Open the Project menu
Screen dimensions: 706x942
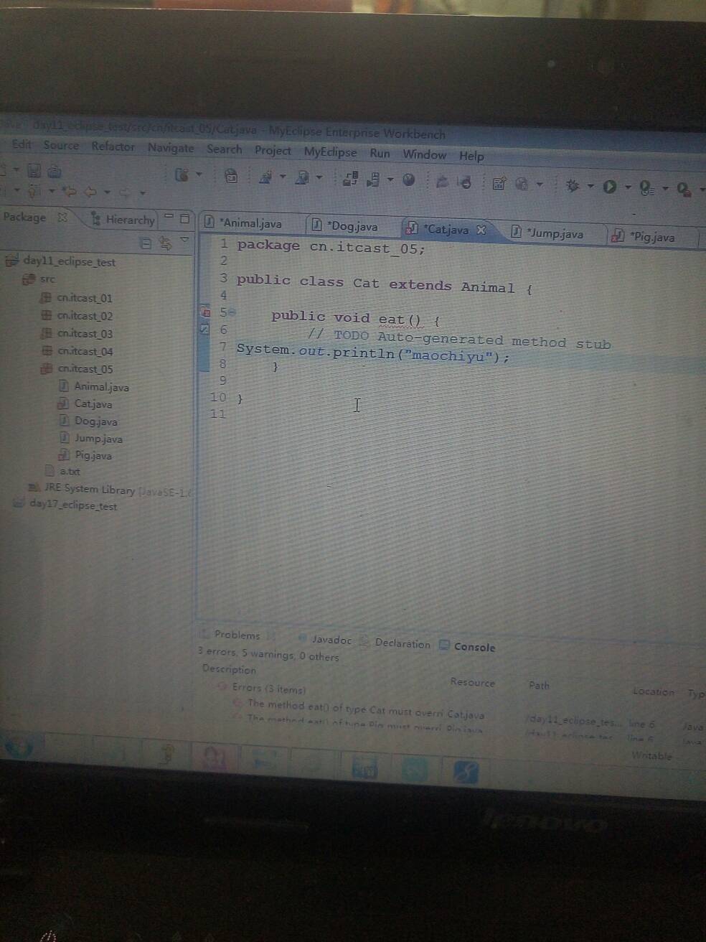click(x=273, y=151)
